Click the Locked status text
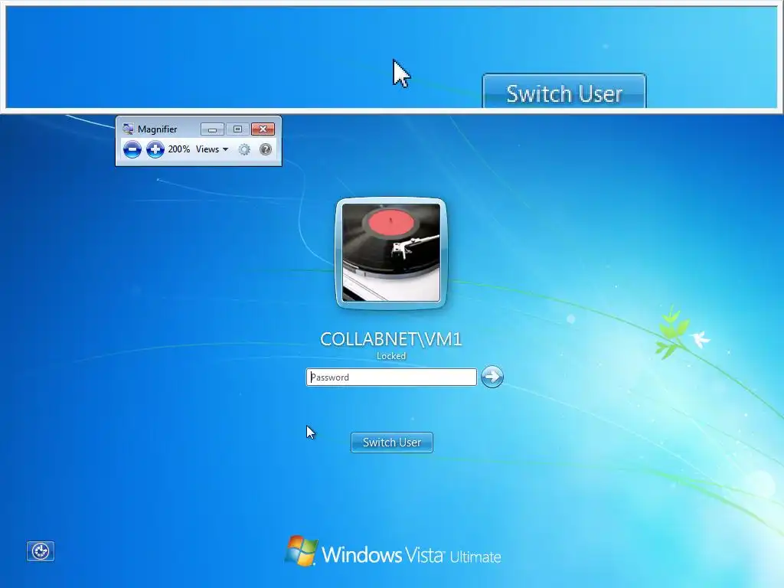 391,356
